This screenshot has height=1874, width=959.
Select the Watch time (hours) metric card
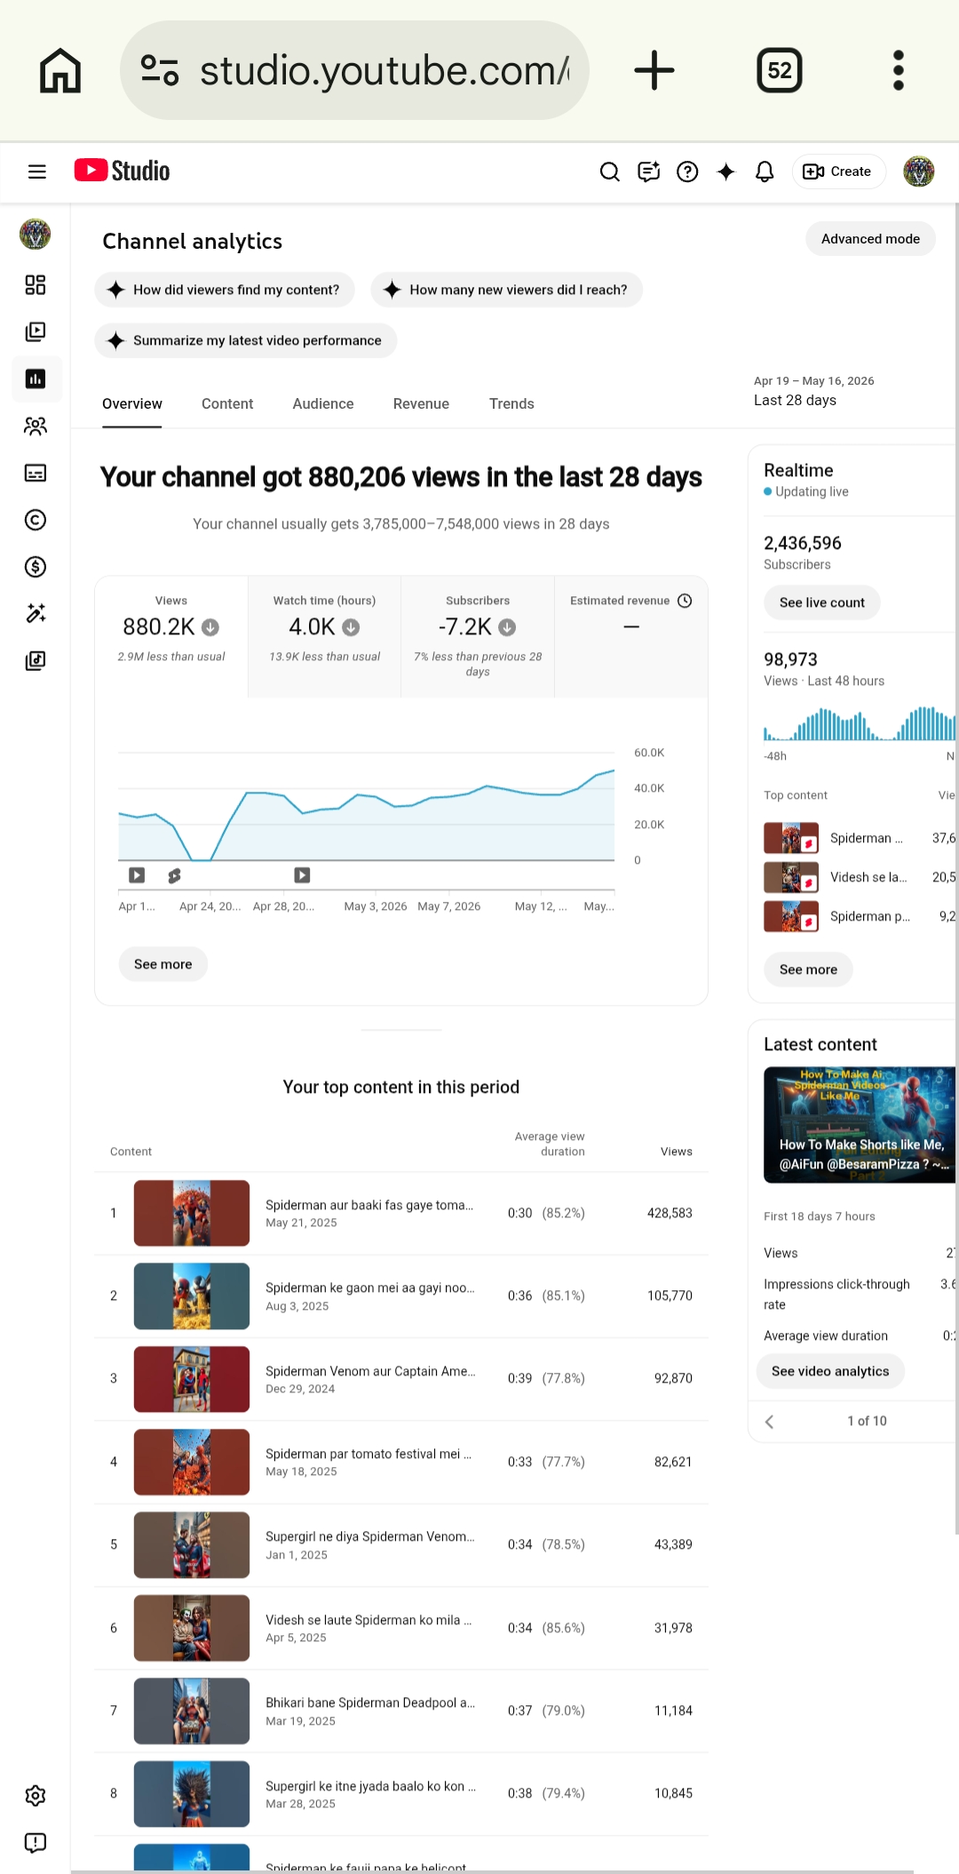point(325,636)
